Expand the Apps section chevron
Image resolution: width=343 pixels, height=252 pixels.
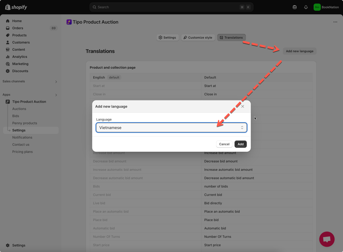pyautogui.click(x=56, y=95)
